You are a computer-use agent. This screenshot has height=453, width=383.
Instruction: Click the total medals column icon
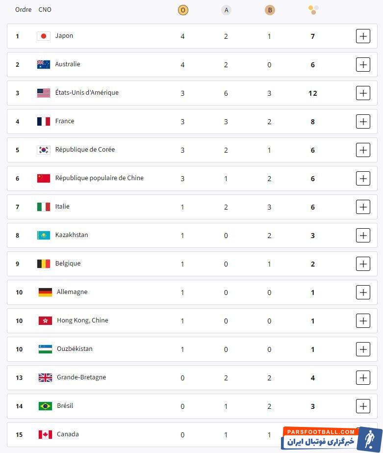(313, 9)
